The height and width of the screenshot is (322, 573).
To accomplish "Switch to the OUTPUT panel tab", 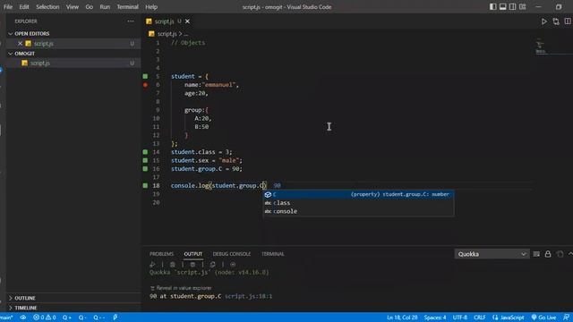I will pyautogui.click(x=193, y=254).
